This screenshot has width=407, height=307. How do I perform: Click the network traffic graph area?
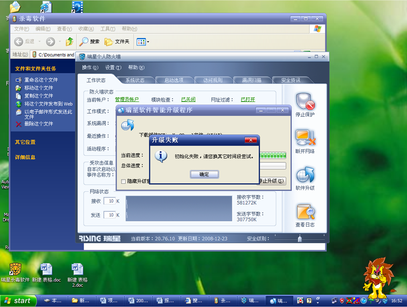[179, 209]
